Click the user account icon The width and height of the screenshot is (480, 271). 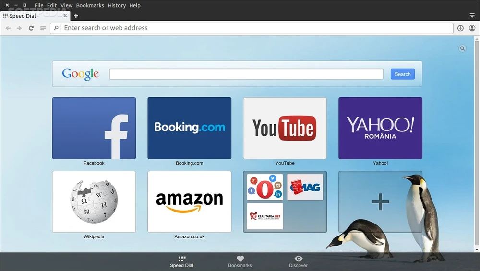pos(472,28)
